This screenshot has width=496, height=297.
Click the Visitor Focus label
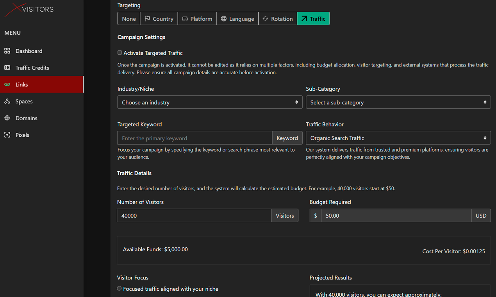(133, 277)
